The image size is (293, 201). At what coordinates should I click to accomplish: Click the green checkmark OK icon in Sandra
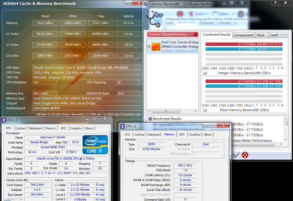tap(236, 155)
